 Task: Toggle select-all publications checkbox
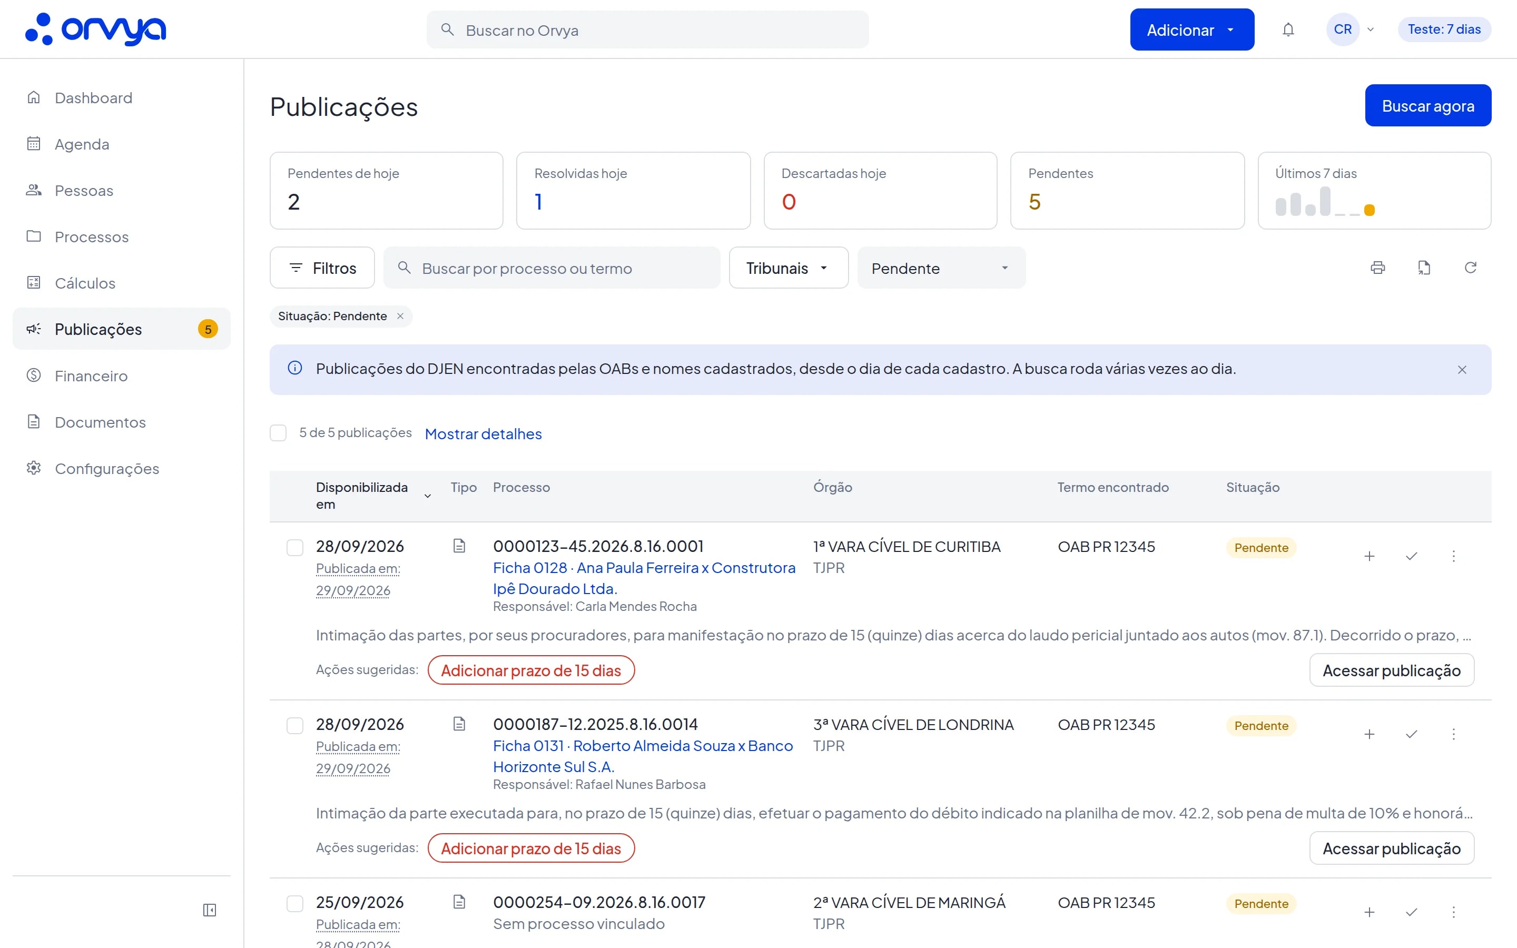pos(278,433)
